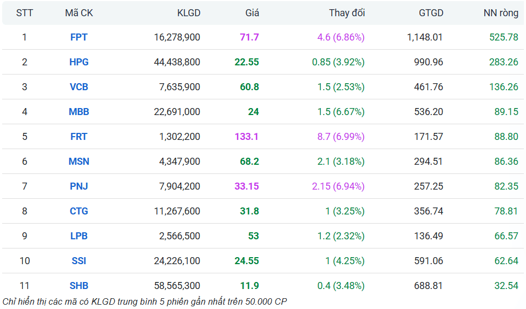526x309 pixels.
Task: Click the footnote about KLGD trung bình
Action: (x=144, y=301)
